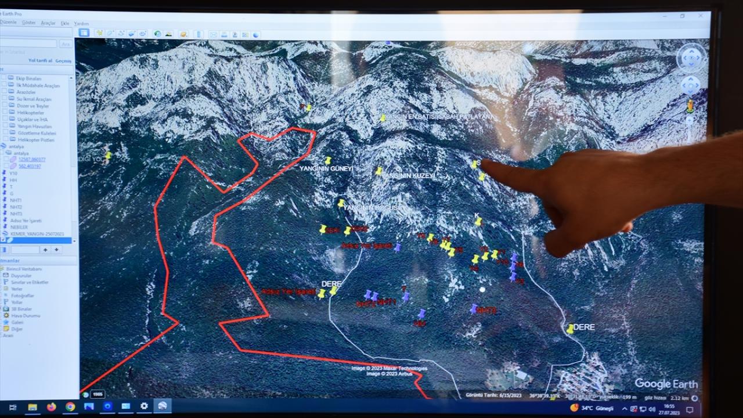Enable the Ekip Binaları folder checkbox
The width and height of the screenshot is (743, 418).
(x=5, y=78)
